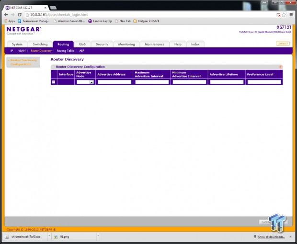
Task: Expand options arrow for 01.png download
Action: 98,236
